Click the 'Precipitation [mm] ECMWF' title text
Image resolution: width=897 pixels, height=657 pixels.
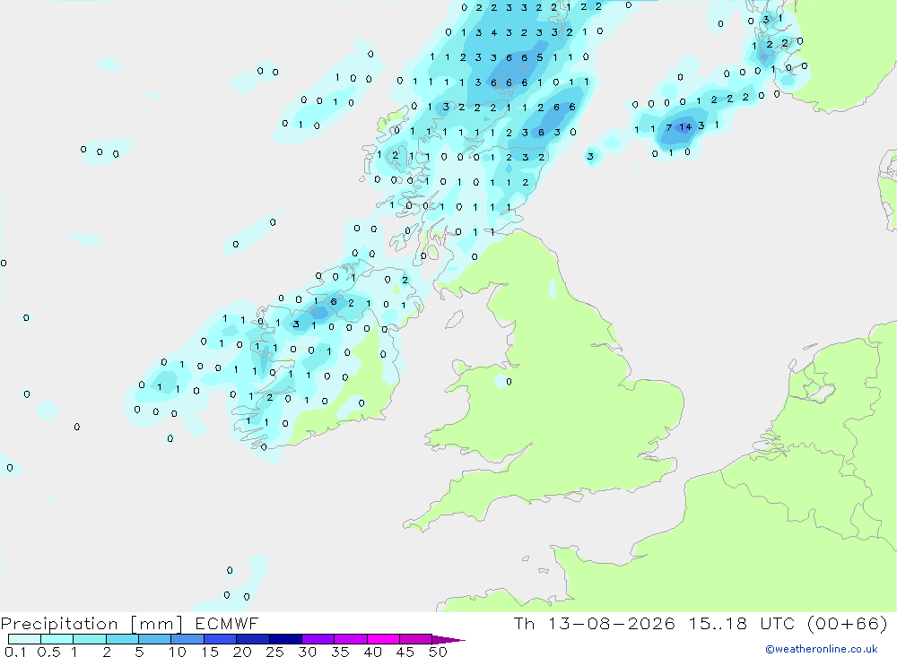point(130,624)
